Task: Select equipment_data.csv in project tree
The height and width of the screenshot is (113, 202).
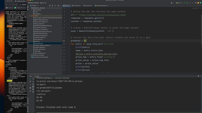Action: [x=40, y=35]
